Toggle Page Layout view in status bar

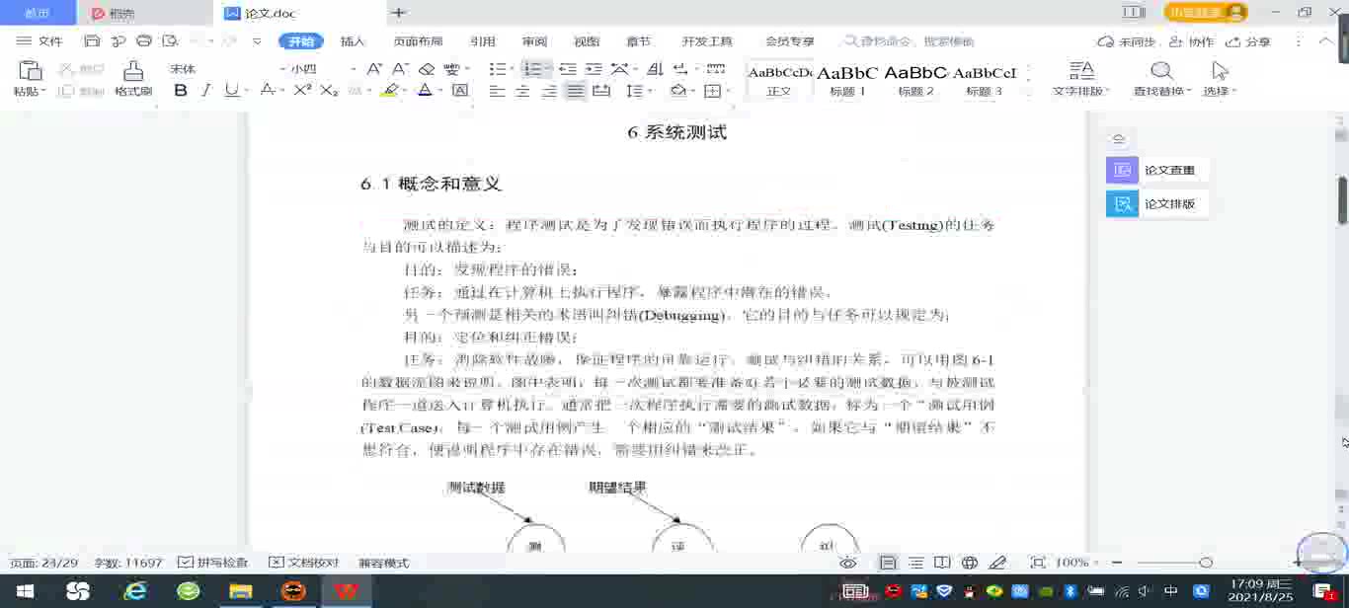point(888,563)
